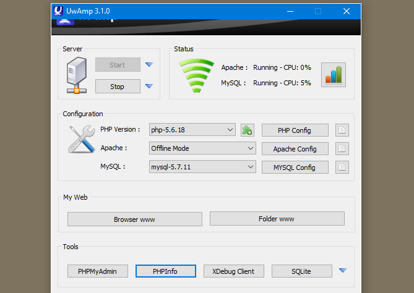Open the Apache config file document icon
This screenshot has width=414, height=293.
(342, 149)
